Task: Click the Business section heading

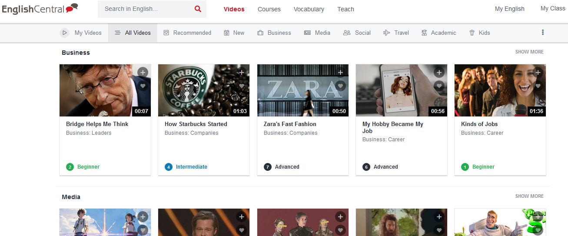Action: click(76, 53)
